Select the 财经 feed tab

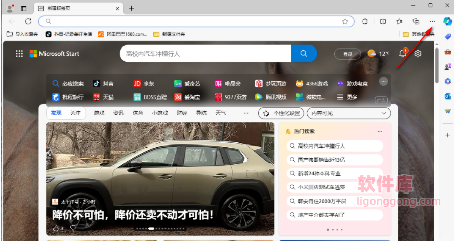pos(182,113)
